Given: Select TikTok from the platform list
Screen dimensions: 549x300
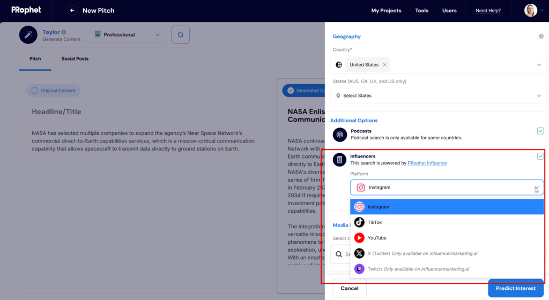Looking at the screenshot, I should pos(447,222).
